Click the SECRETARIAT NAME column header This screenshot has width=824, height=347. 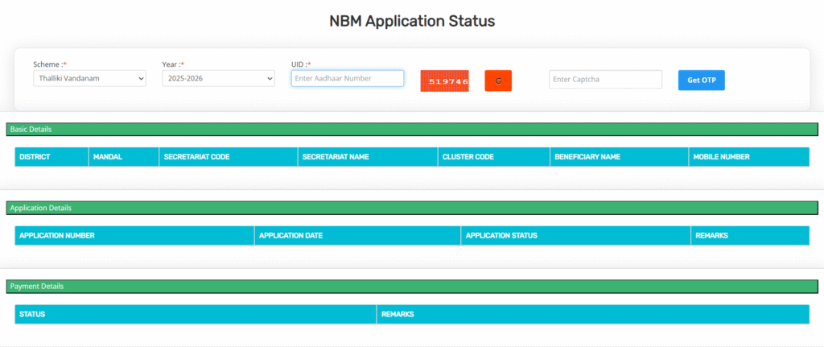click(x=368, y=157)
